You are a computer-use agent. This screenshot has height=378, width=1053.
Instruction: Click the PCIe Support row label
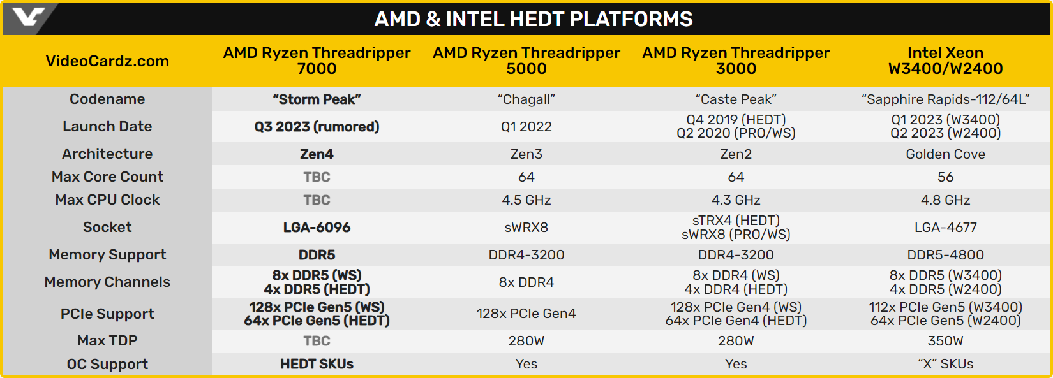click(x=107, y=314)
